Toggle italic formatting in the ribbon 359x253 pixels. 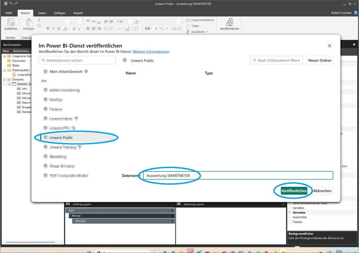coord(53,29)
